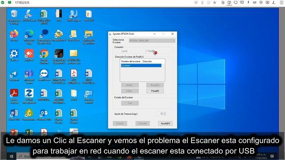285x160 pixels.
Task: Click the Nombre del escáner column header
Action: tap(130, 61)
